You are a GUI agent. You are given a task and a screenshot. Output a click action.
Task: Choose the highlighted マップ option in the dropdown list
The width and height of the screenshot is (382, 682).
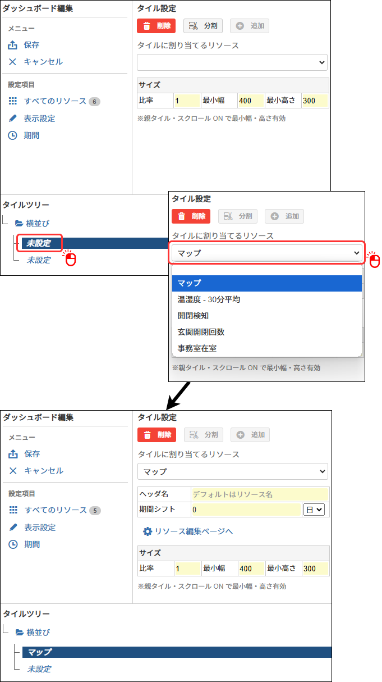pyautogui.click(x=267, y=283)
